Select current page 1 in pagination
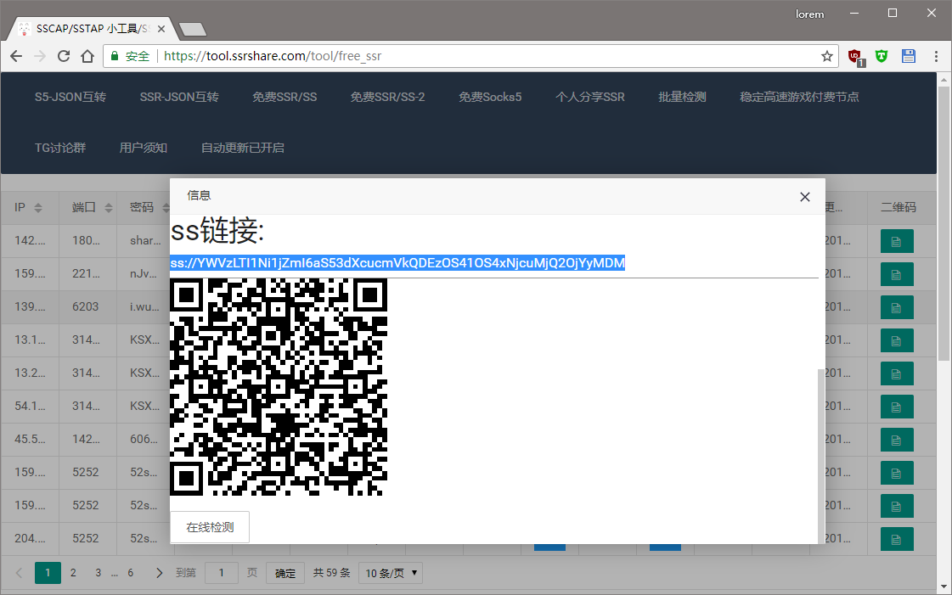Image resolution: width=952 pixels, height=595 pixels. 48,573
